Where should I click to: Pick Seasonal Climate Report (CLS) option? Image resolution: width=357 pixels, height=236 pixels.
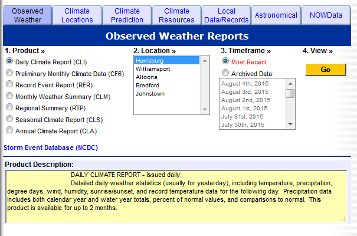9,119
